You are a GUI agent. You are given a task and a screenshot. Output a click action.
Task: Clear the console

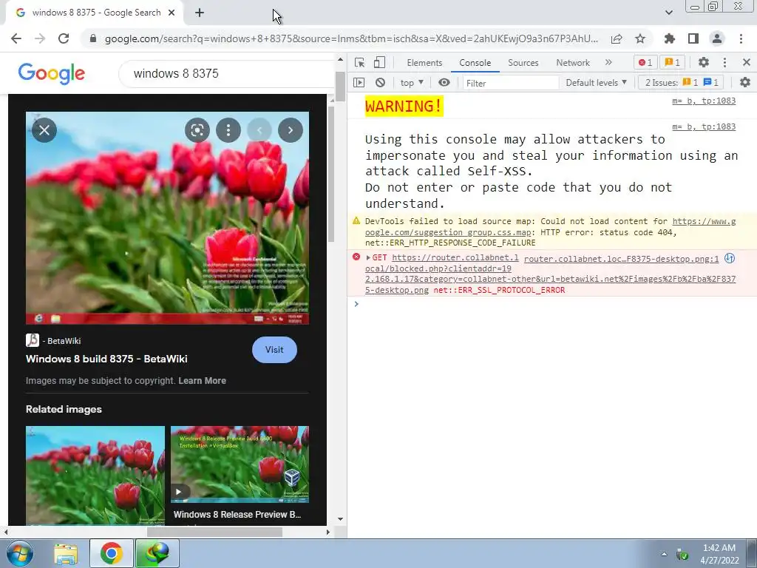coord(381,83)
